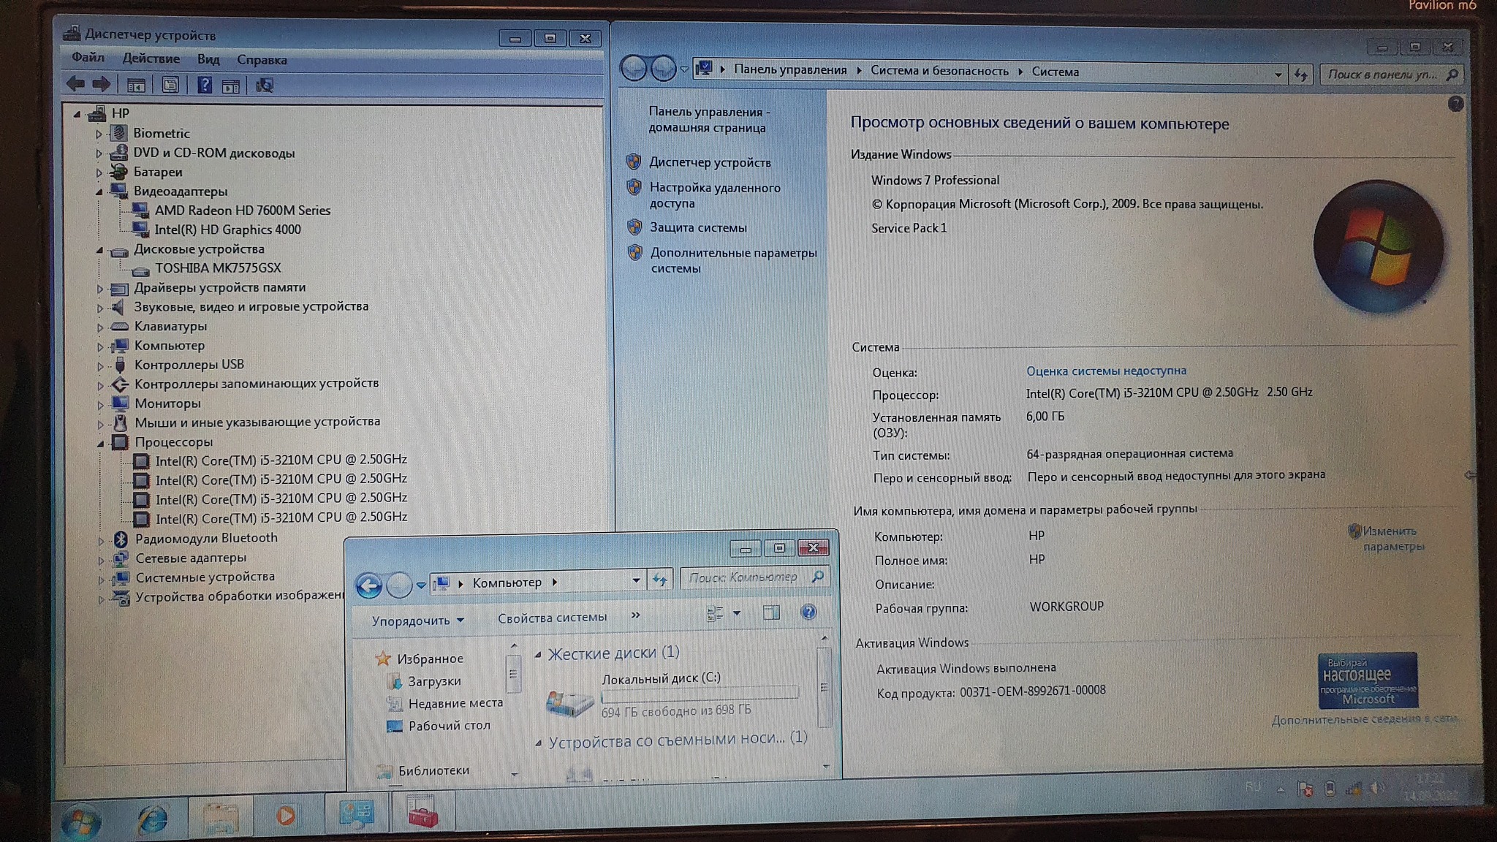Image resolution: width=1497 pixels, height=842 pixels.
Task: Expand the Контроллеры USB category
Action: (x=100, y=365)
